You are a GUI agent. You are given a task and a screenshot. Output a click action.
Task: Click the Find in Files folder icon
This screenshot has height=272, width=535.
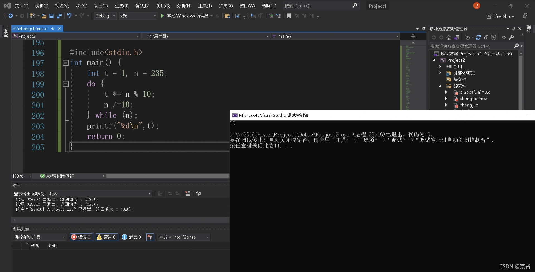tap(227, 16)
